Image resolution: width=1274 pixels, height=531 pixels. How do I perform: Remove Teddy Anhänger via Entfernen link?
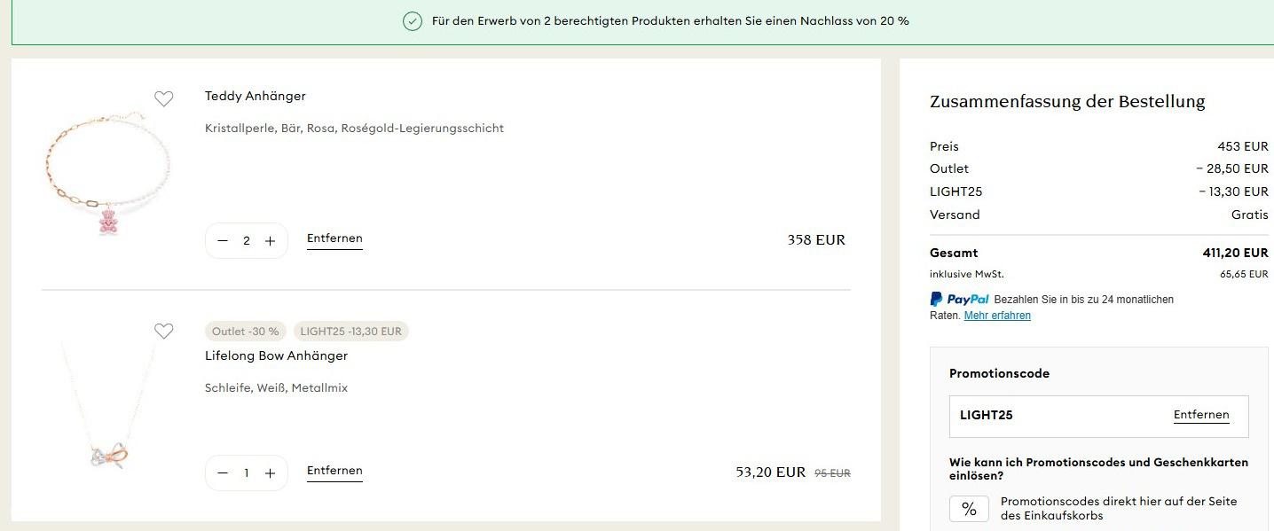pyautogui.click(x=334, y=238)
